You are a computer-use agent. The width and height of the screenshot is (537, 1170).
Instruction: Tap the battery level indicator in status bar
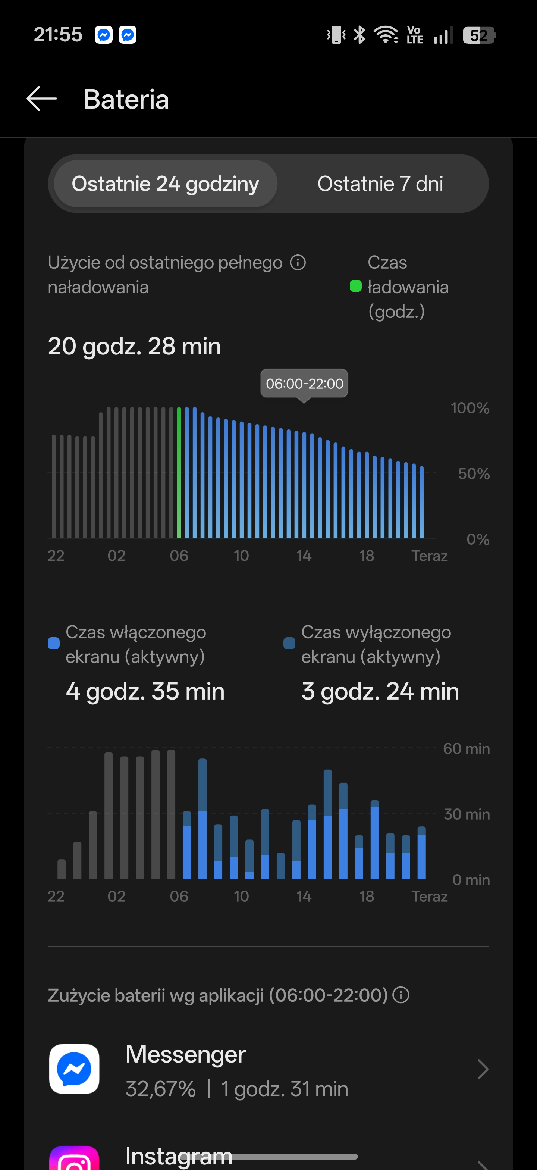pos(478,35)
